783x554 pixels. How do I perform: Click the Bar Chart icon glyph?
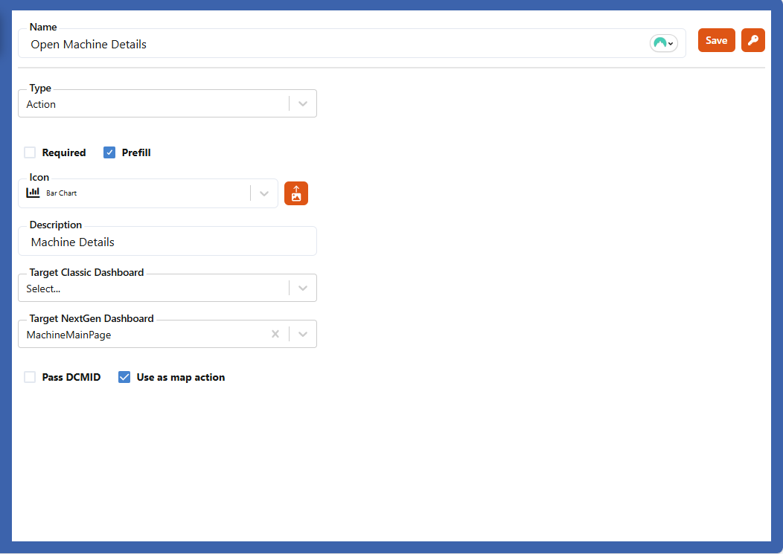click(x=33, y=193)
